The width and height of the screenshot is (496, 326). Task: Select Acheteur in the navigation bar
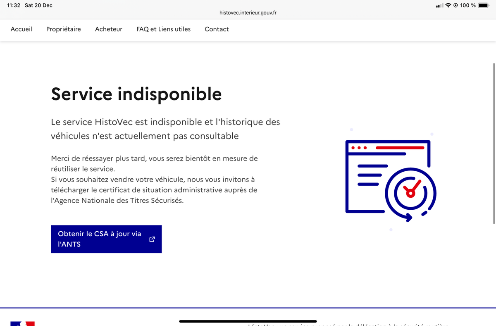(109, 29)
